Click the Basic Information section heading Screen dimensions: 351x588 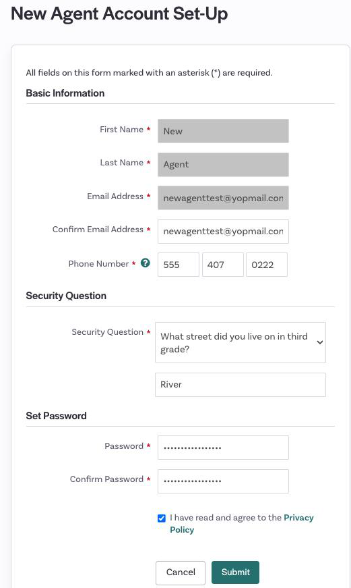(x=65, y=93)
